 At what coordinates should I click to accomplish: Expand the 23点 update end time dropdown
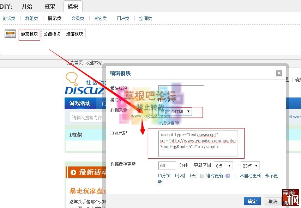pyautogui.click(x=250, y=166)
